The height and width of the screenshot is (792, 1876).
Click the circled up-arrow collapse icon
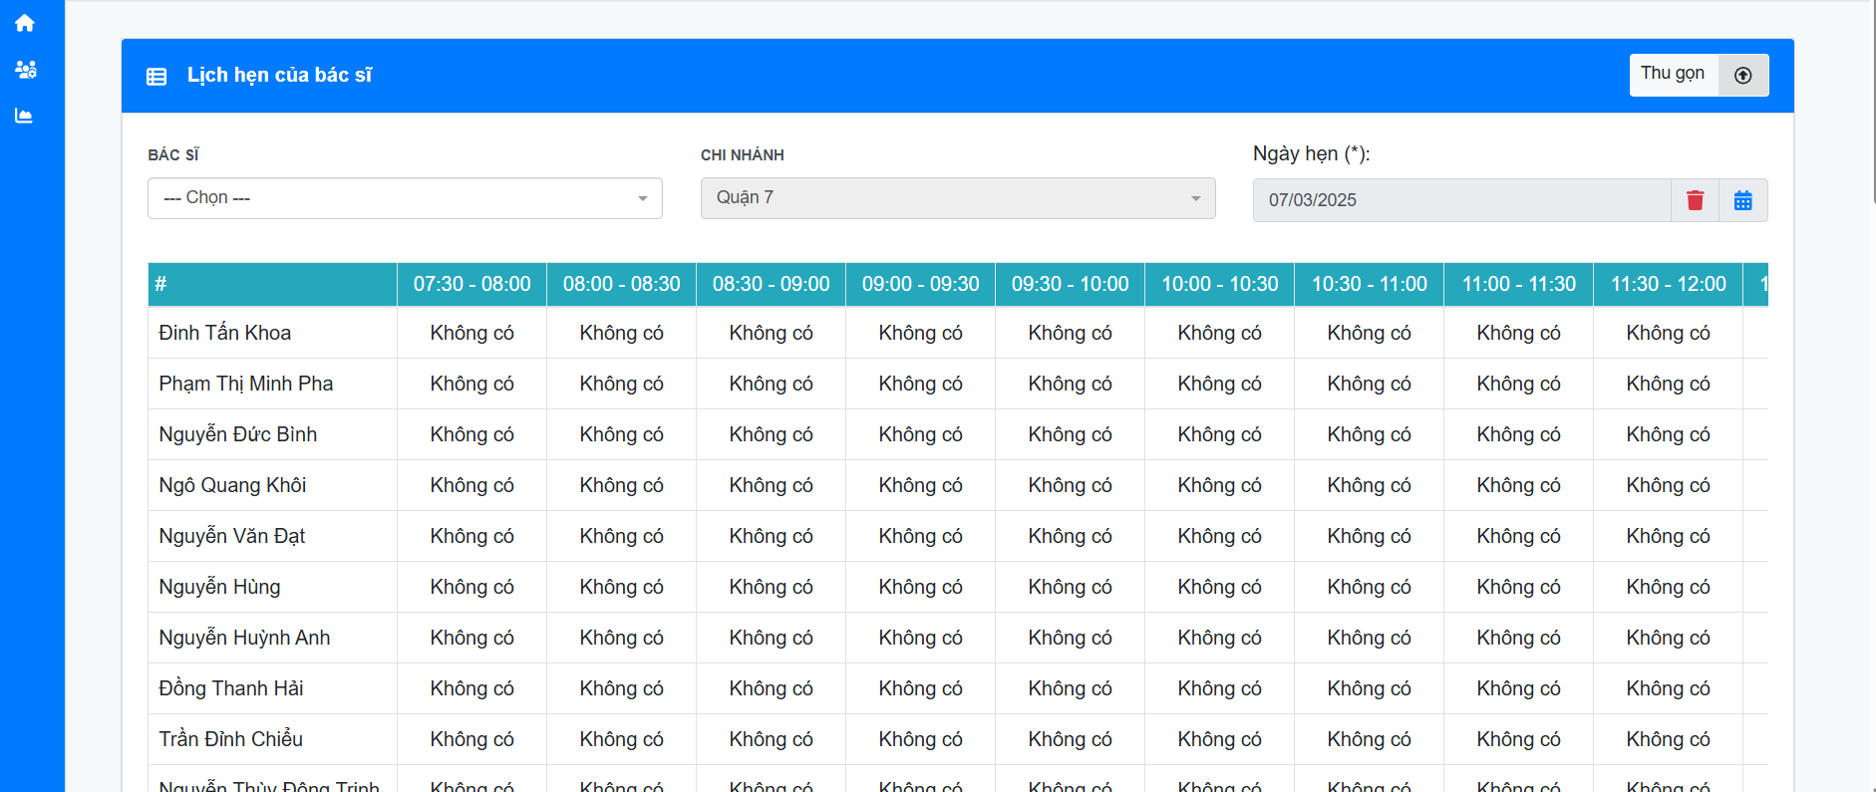point(1742,76)
